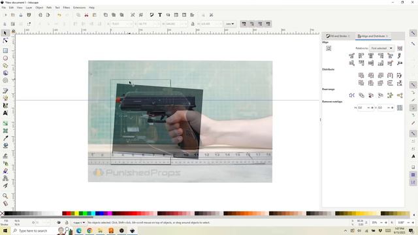Toggle top snapping button in snap bar

point(413,33)
